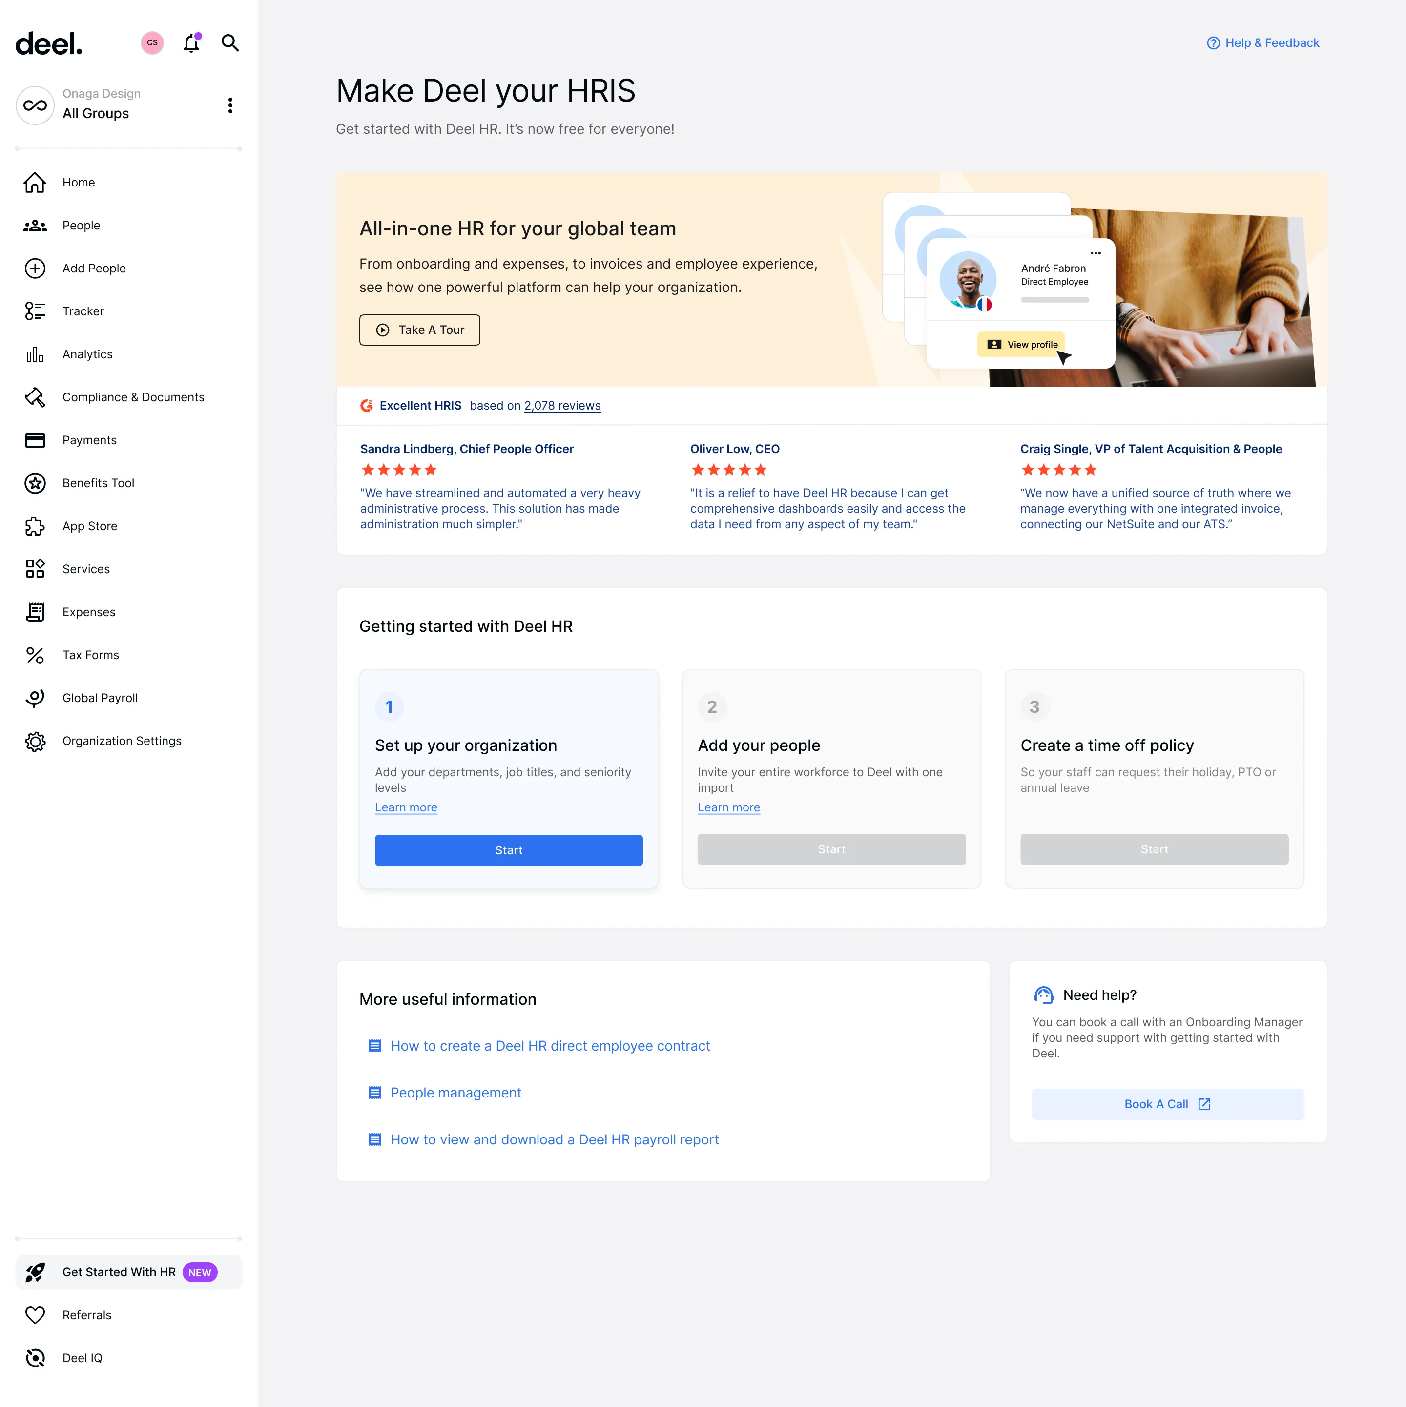Click Learn more under Set up your organization
Image resolution: width=1406 pixels, height=1407 pixels.
pyautogui.click(x=406, y=807)
